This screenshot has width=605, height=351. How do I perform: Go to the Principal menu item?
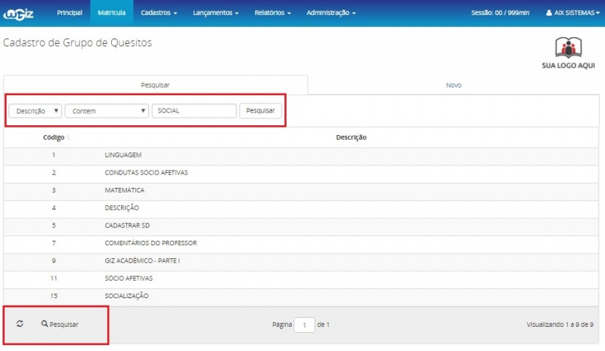70,13
